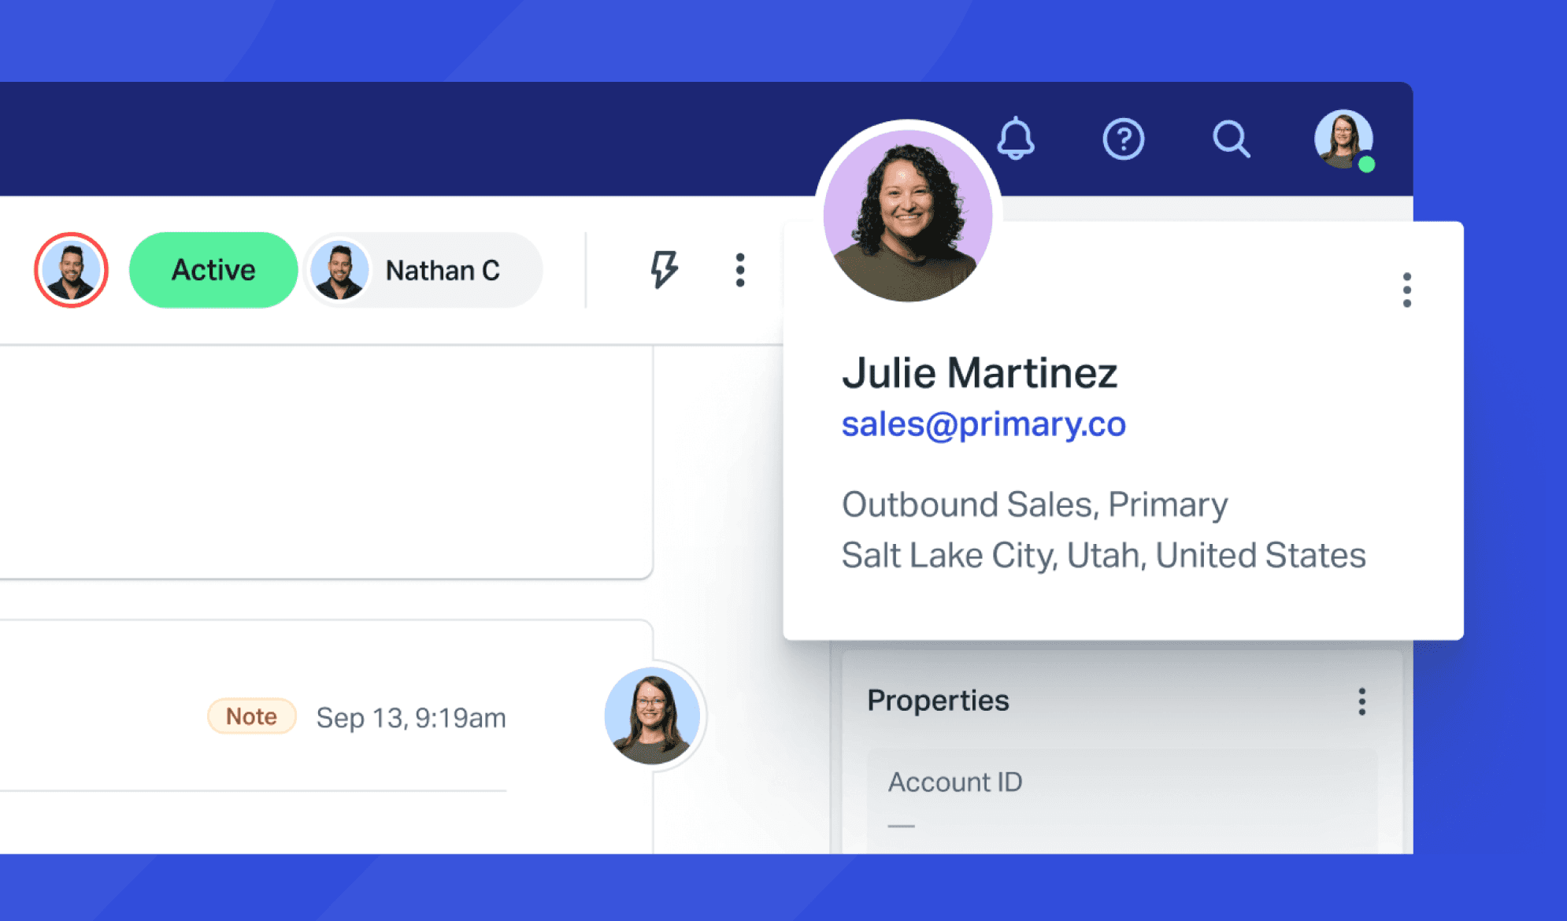
Task: Open the sales@primary.co email link
Action: (x=984, y=424)
